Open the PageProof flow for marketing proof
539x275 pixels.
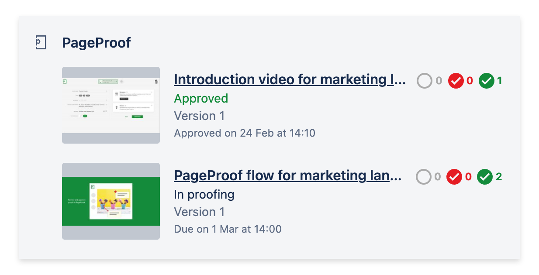click(288, 175)
